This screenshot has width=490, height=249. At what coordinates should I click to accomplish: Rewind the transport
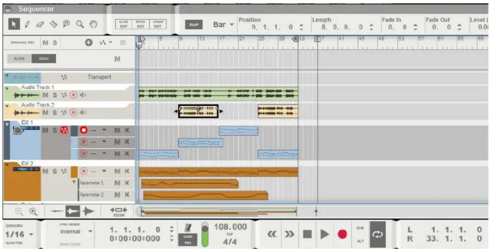click(x=272, y=234)
